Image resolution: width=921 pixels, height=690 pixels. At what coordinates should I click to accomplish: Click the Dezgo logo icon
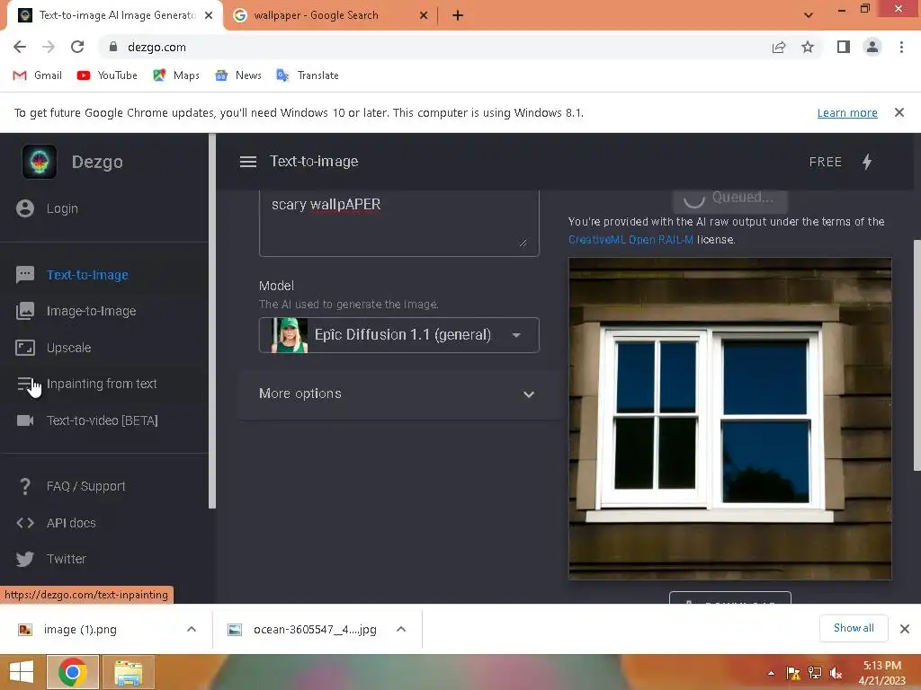click(x=40, y=162)
